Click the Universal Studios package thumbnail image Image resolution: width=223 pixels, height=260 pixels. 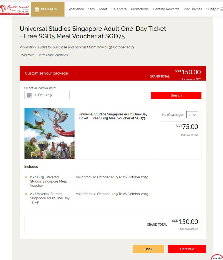pyautogui.click(x=49, y=134)
